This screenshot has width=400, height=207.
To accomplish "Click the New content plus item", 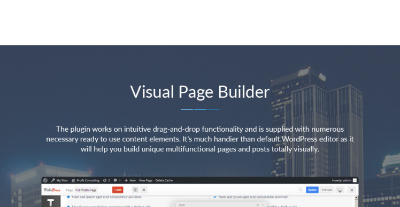I will [x=130, y=180].
